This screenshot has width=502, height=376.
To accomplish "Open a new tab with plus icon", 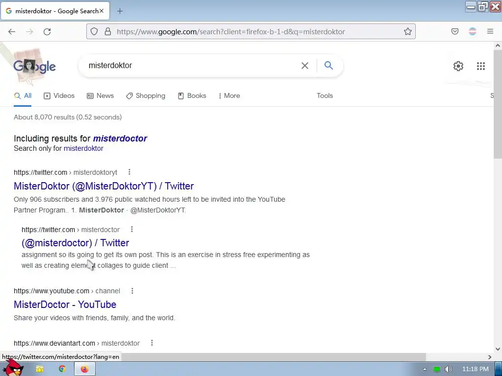I will pyautogui.click(x=120, y=11).
